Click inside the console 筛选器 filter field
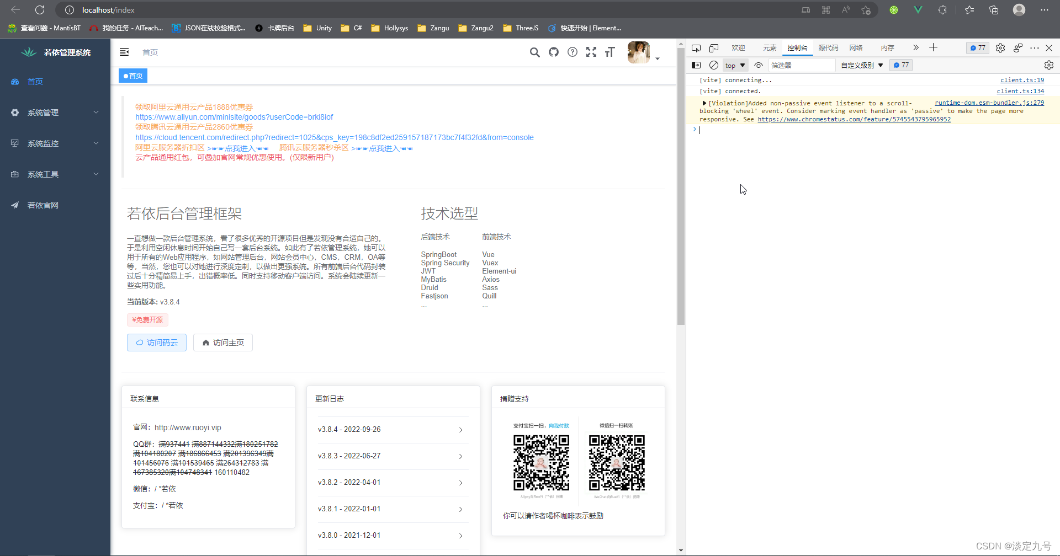The image size is (1060, 556). point(802,65)
